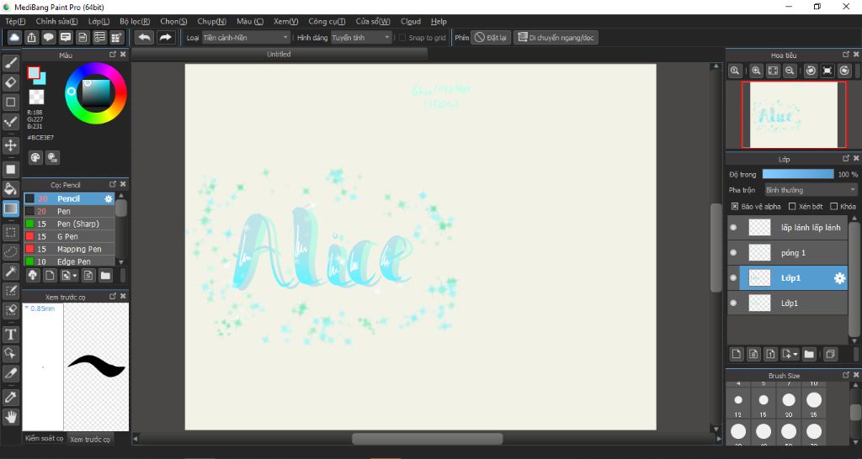Open the Tệp(F) menu

[x=15, y=21]
